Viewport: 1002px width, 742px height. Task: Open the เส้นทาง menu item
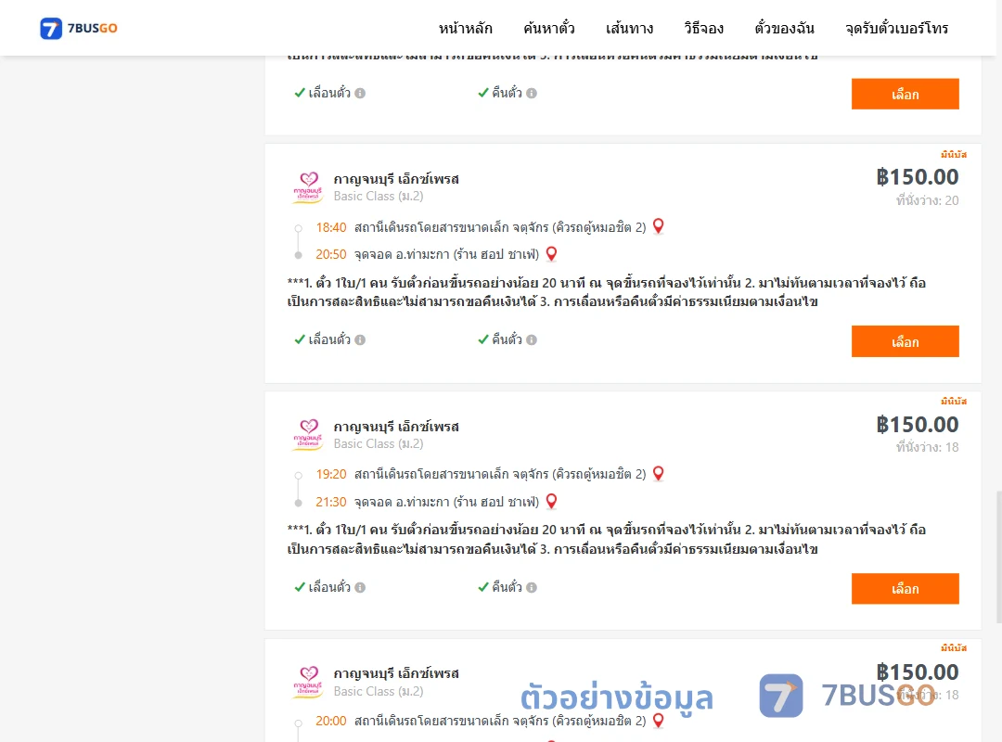[629, 28]
